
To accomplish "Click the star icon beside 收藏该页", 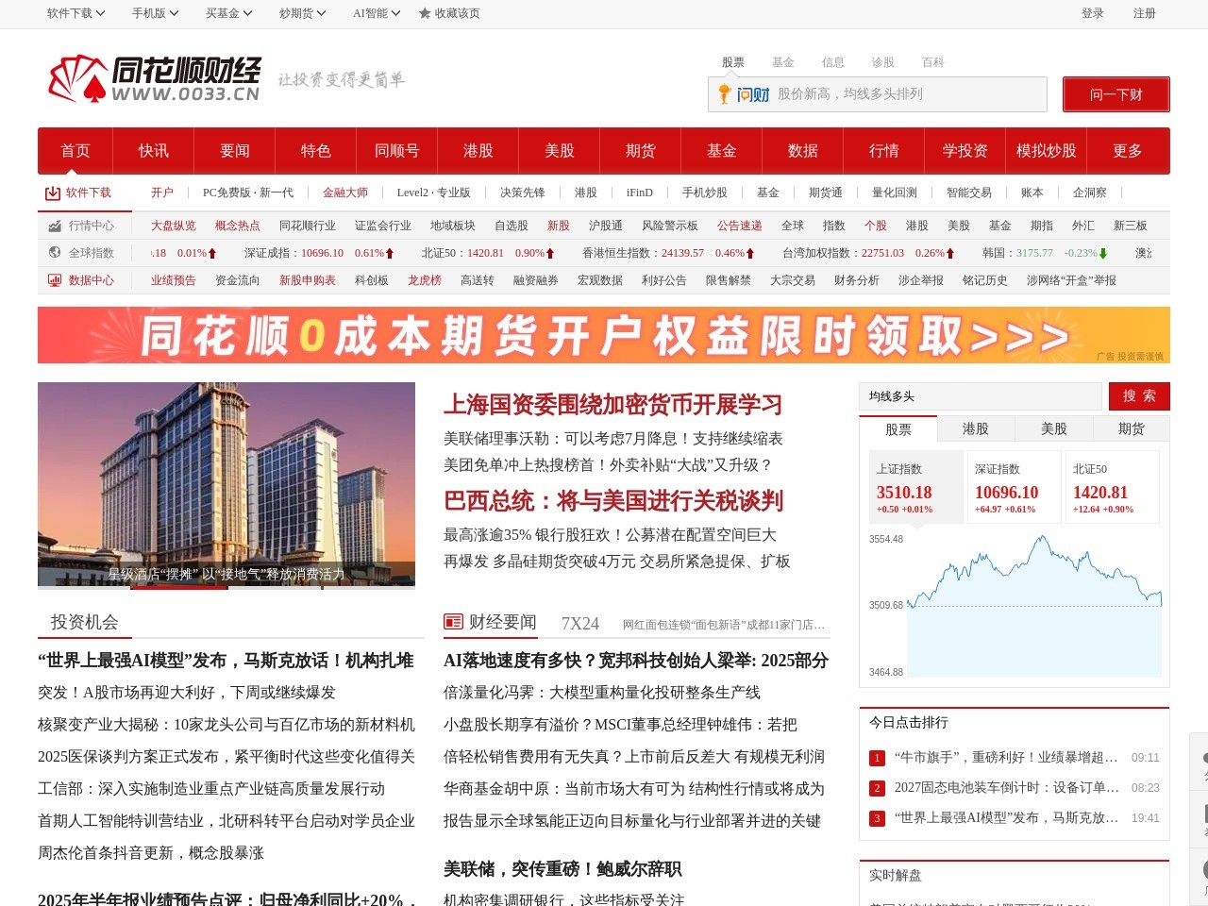I will click(x=425, y=13).
